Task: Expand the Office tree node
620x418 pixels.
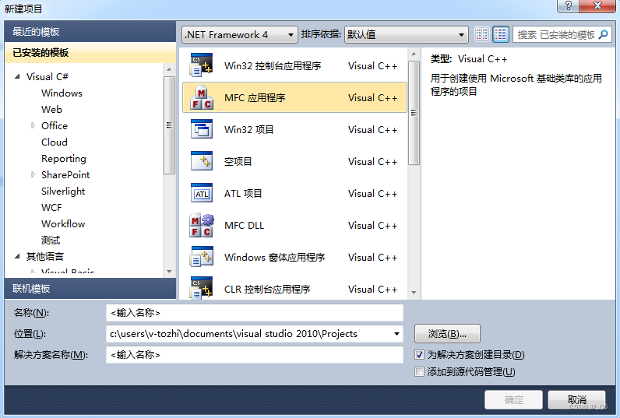Action: point(33,125)
